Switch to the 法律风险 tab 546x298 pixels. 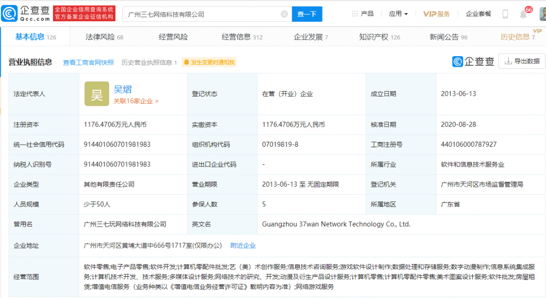[104, 37]
